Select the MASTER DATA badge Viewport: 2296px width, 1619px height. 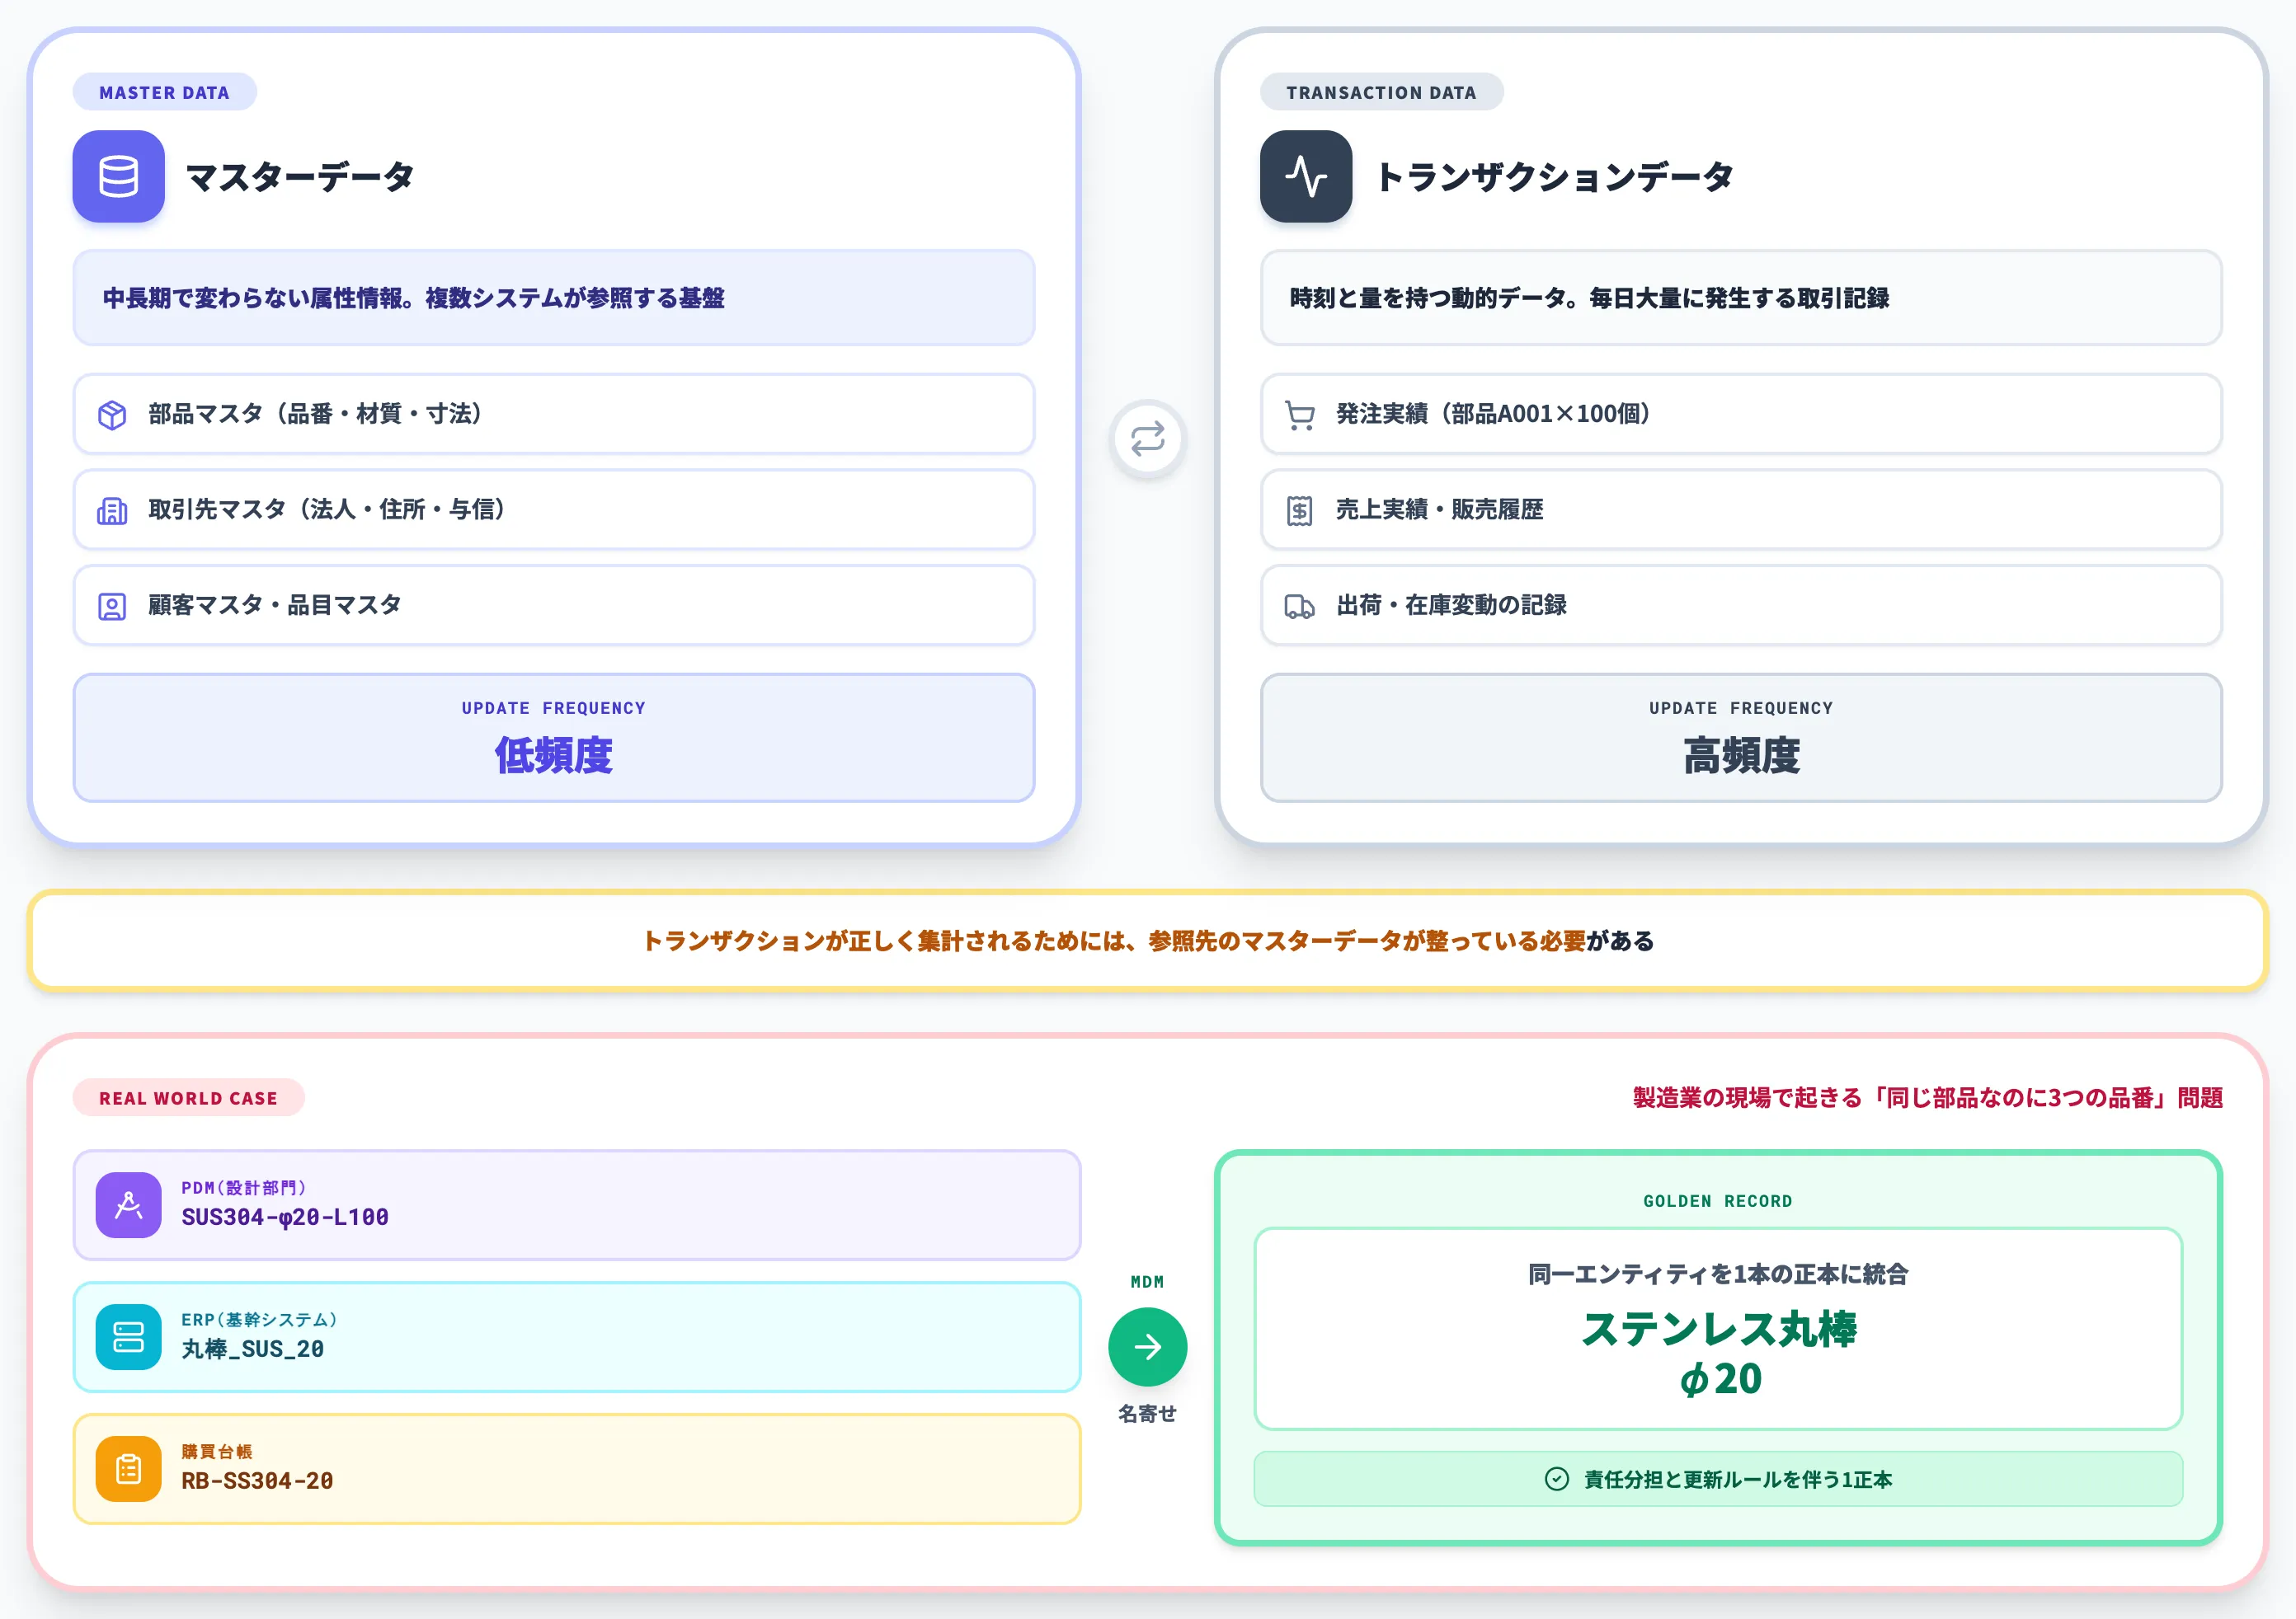tap(164, 92)
